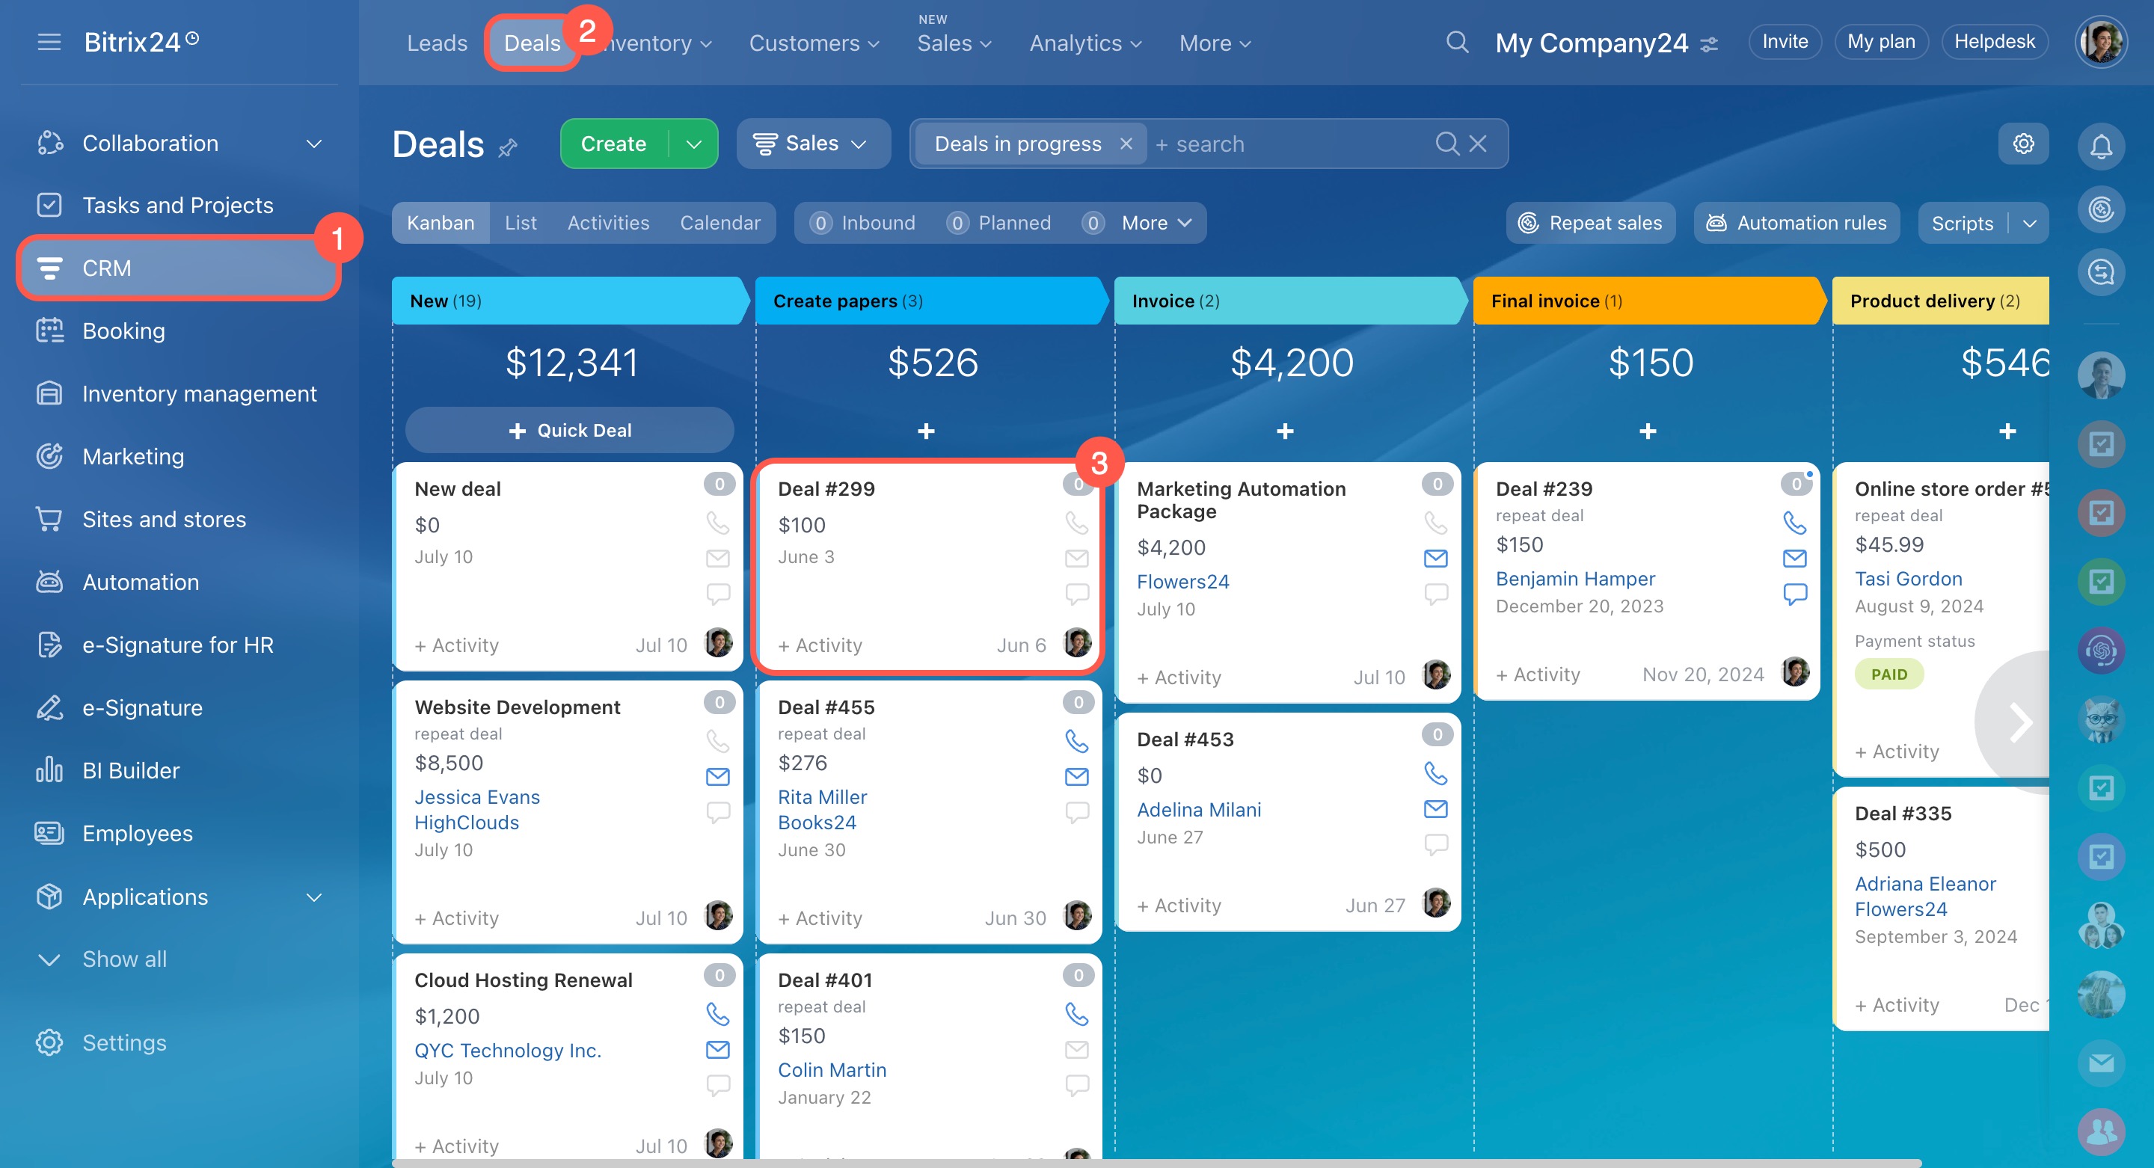2154x1168 pixels.
Task: Click email icon on Marketing Automation Package card
Action: click(1435, 558)
